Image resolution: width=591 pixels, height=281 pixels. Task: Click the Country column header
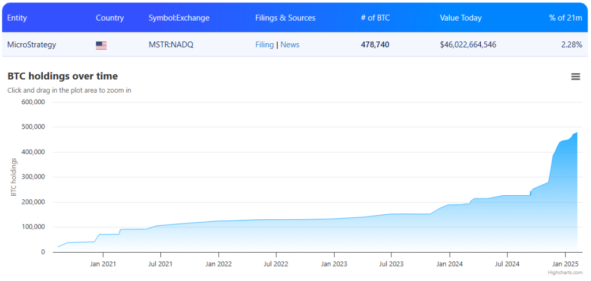point(110,18)
